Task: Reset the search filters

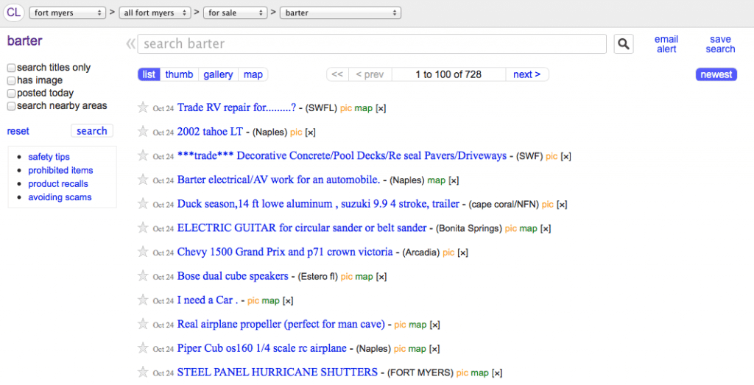Action: (18, 131)
